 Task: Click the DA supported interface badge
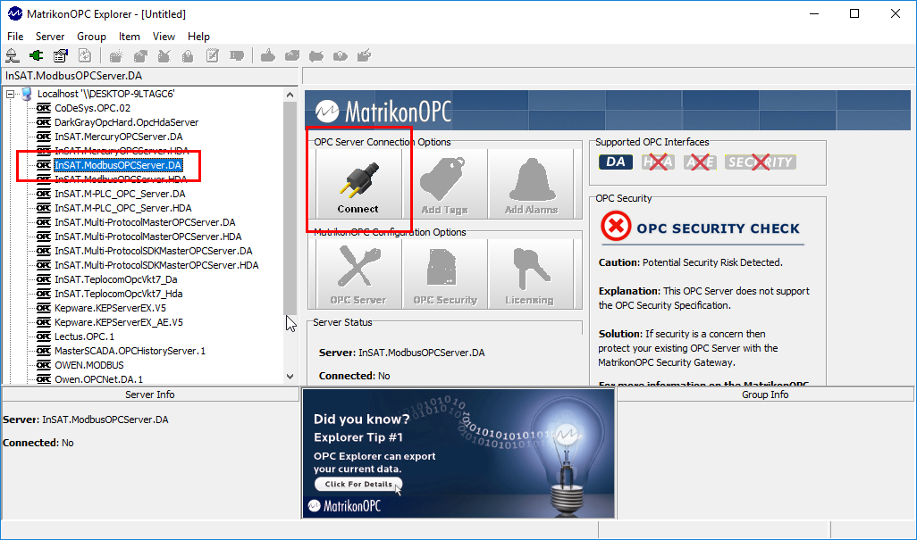(615, 162)
